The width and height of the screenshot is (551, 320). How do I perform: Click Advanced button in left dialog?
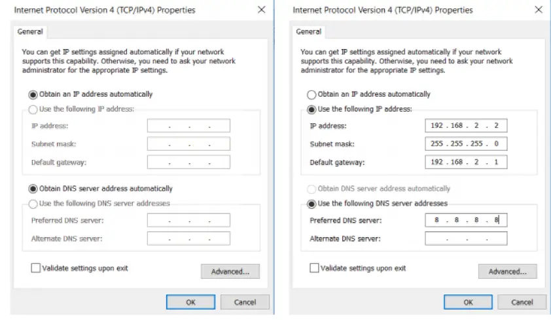[x=230, y=272]
